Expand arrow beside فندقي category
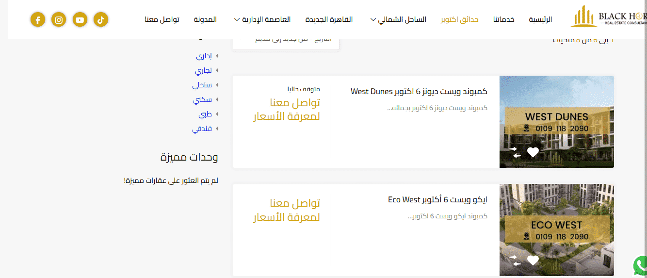This screenshot has width=647, height=278. pyautogui.click(x=217, y=129)
